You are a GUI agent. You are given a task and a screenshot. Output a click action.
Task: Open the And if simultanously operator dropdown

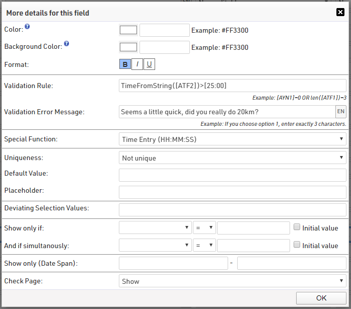pos(204,246)
